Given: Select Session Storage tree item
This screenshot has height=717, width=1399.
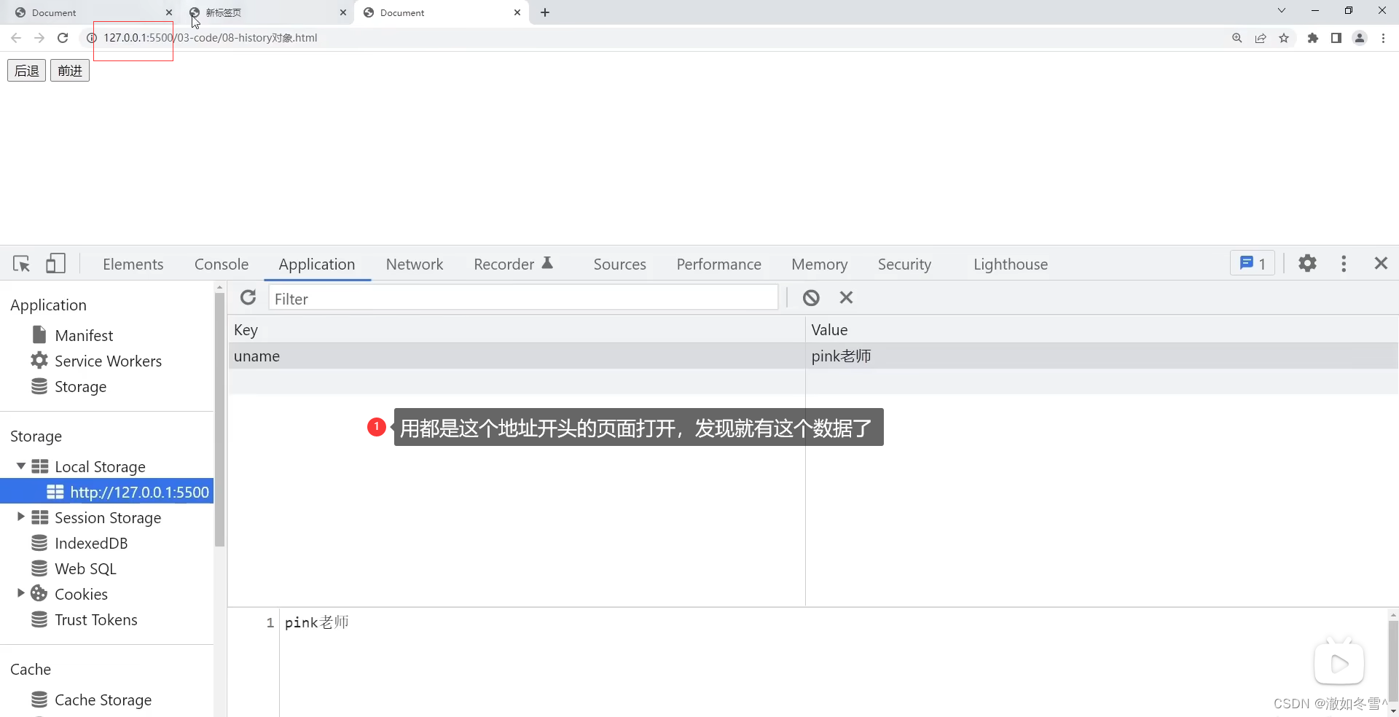Looking at the screenshot, I should [108, 517].
